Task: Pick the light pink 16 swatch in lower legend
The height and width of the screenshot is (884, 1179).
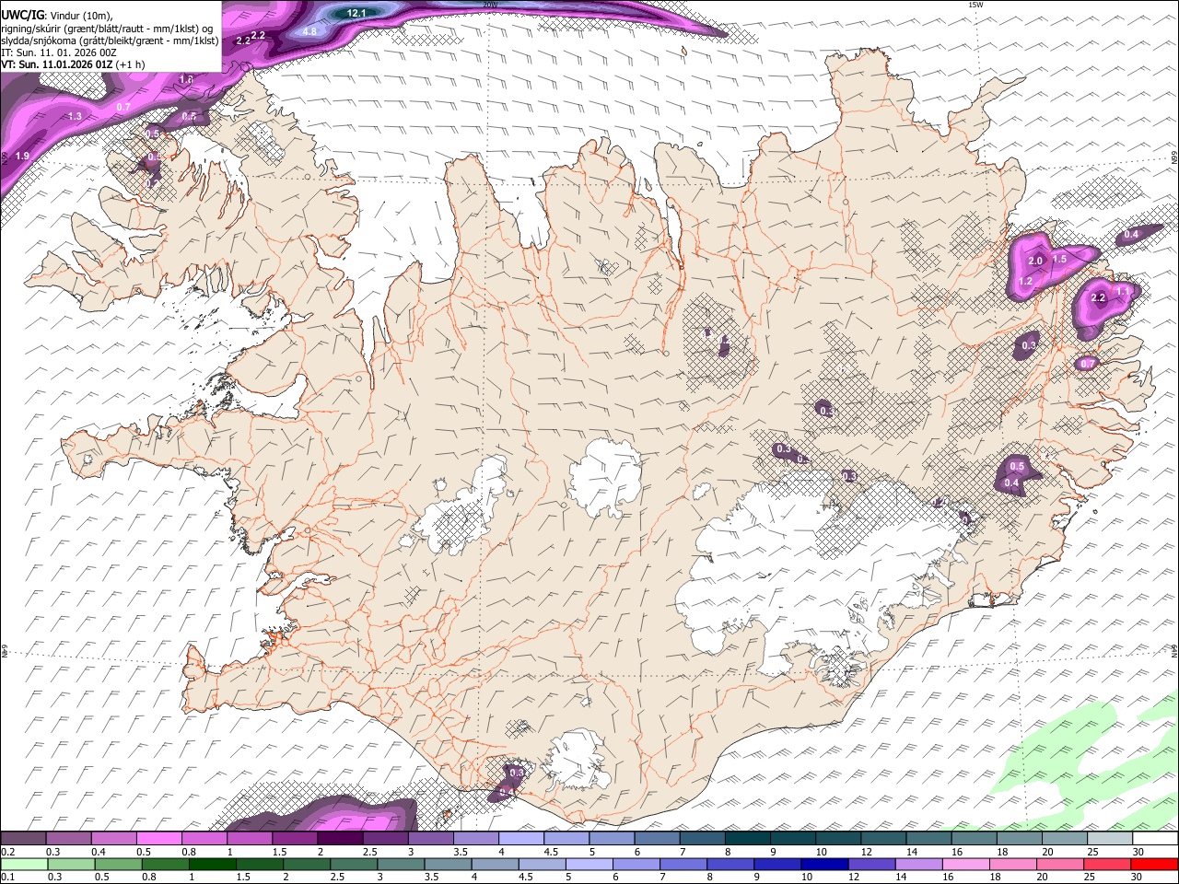Action: coord(965,864)
